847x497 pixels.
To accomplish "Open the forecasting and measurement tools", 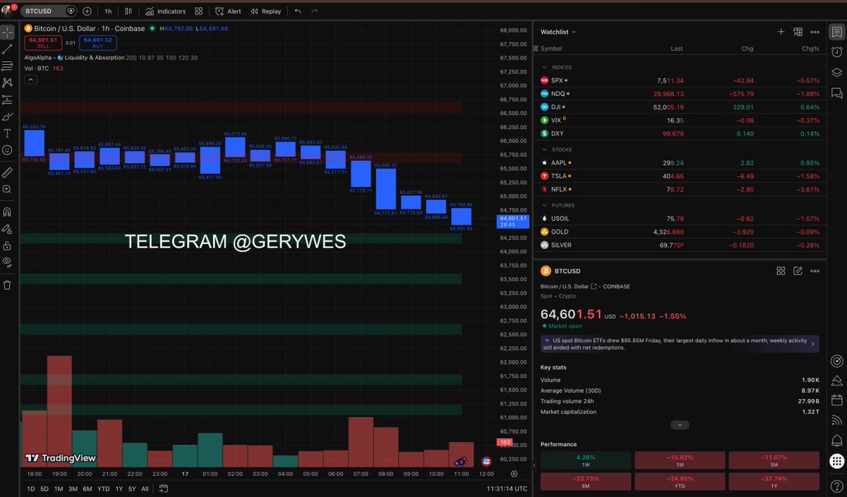I will click(x=7, y=100).
